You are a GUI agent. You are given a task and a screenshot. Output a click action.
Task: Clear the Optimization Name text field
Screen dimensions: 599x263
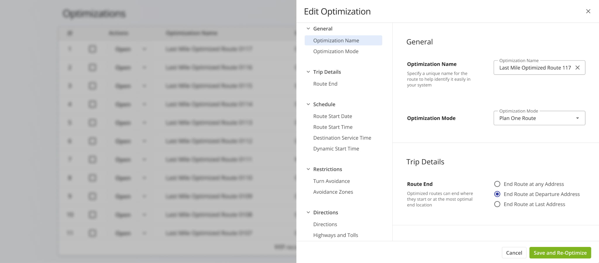click(577, 68)
